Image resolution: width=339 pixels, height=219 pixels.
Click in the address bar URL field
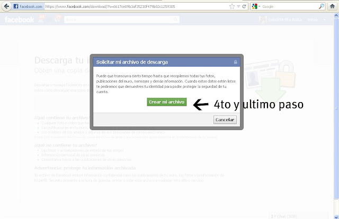coord(136,6)
